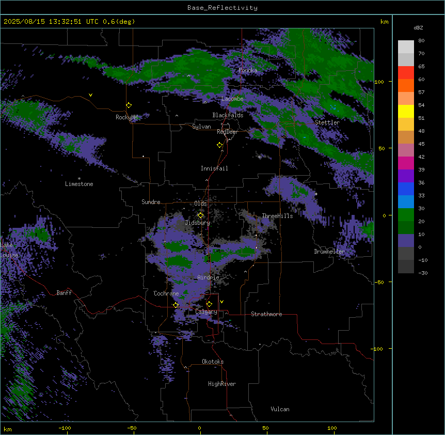Click the Sylvan label

pyautogui.click(x=201, y=127)
